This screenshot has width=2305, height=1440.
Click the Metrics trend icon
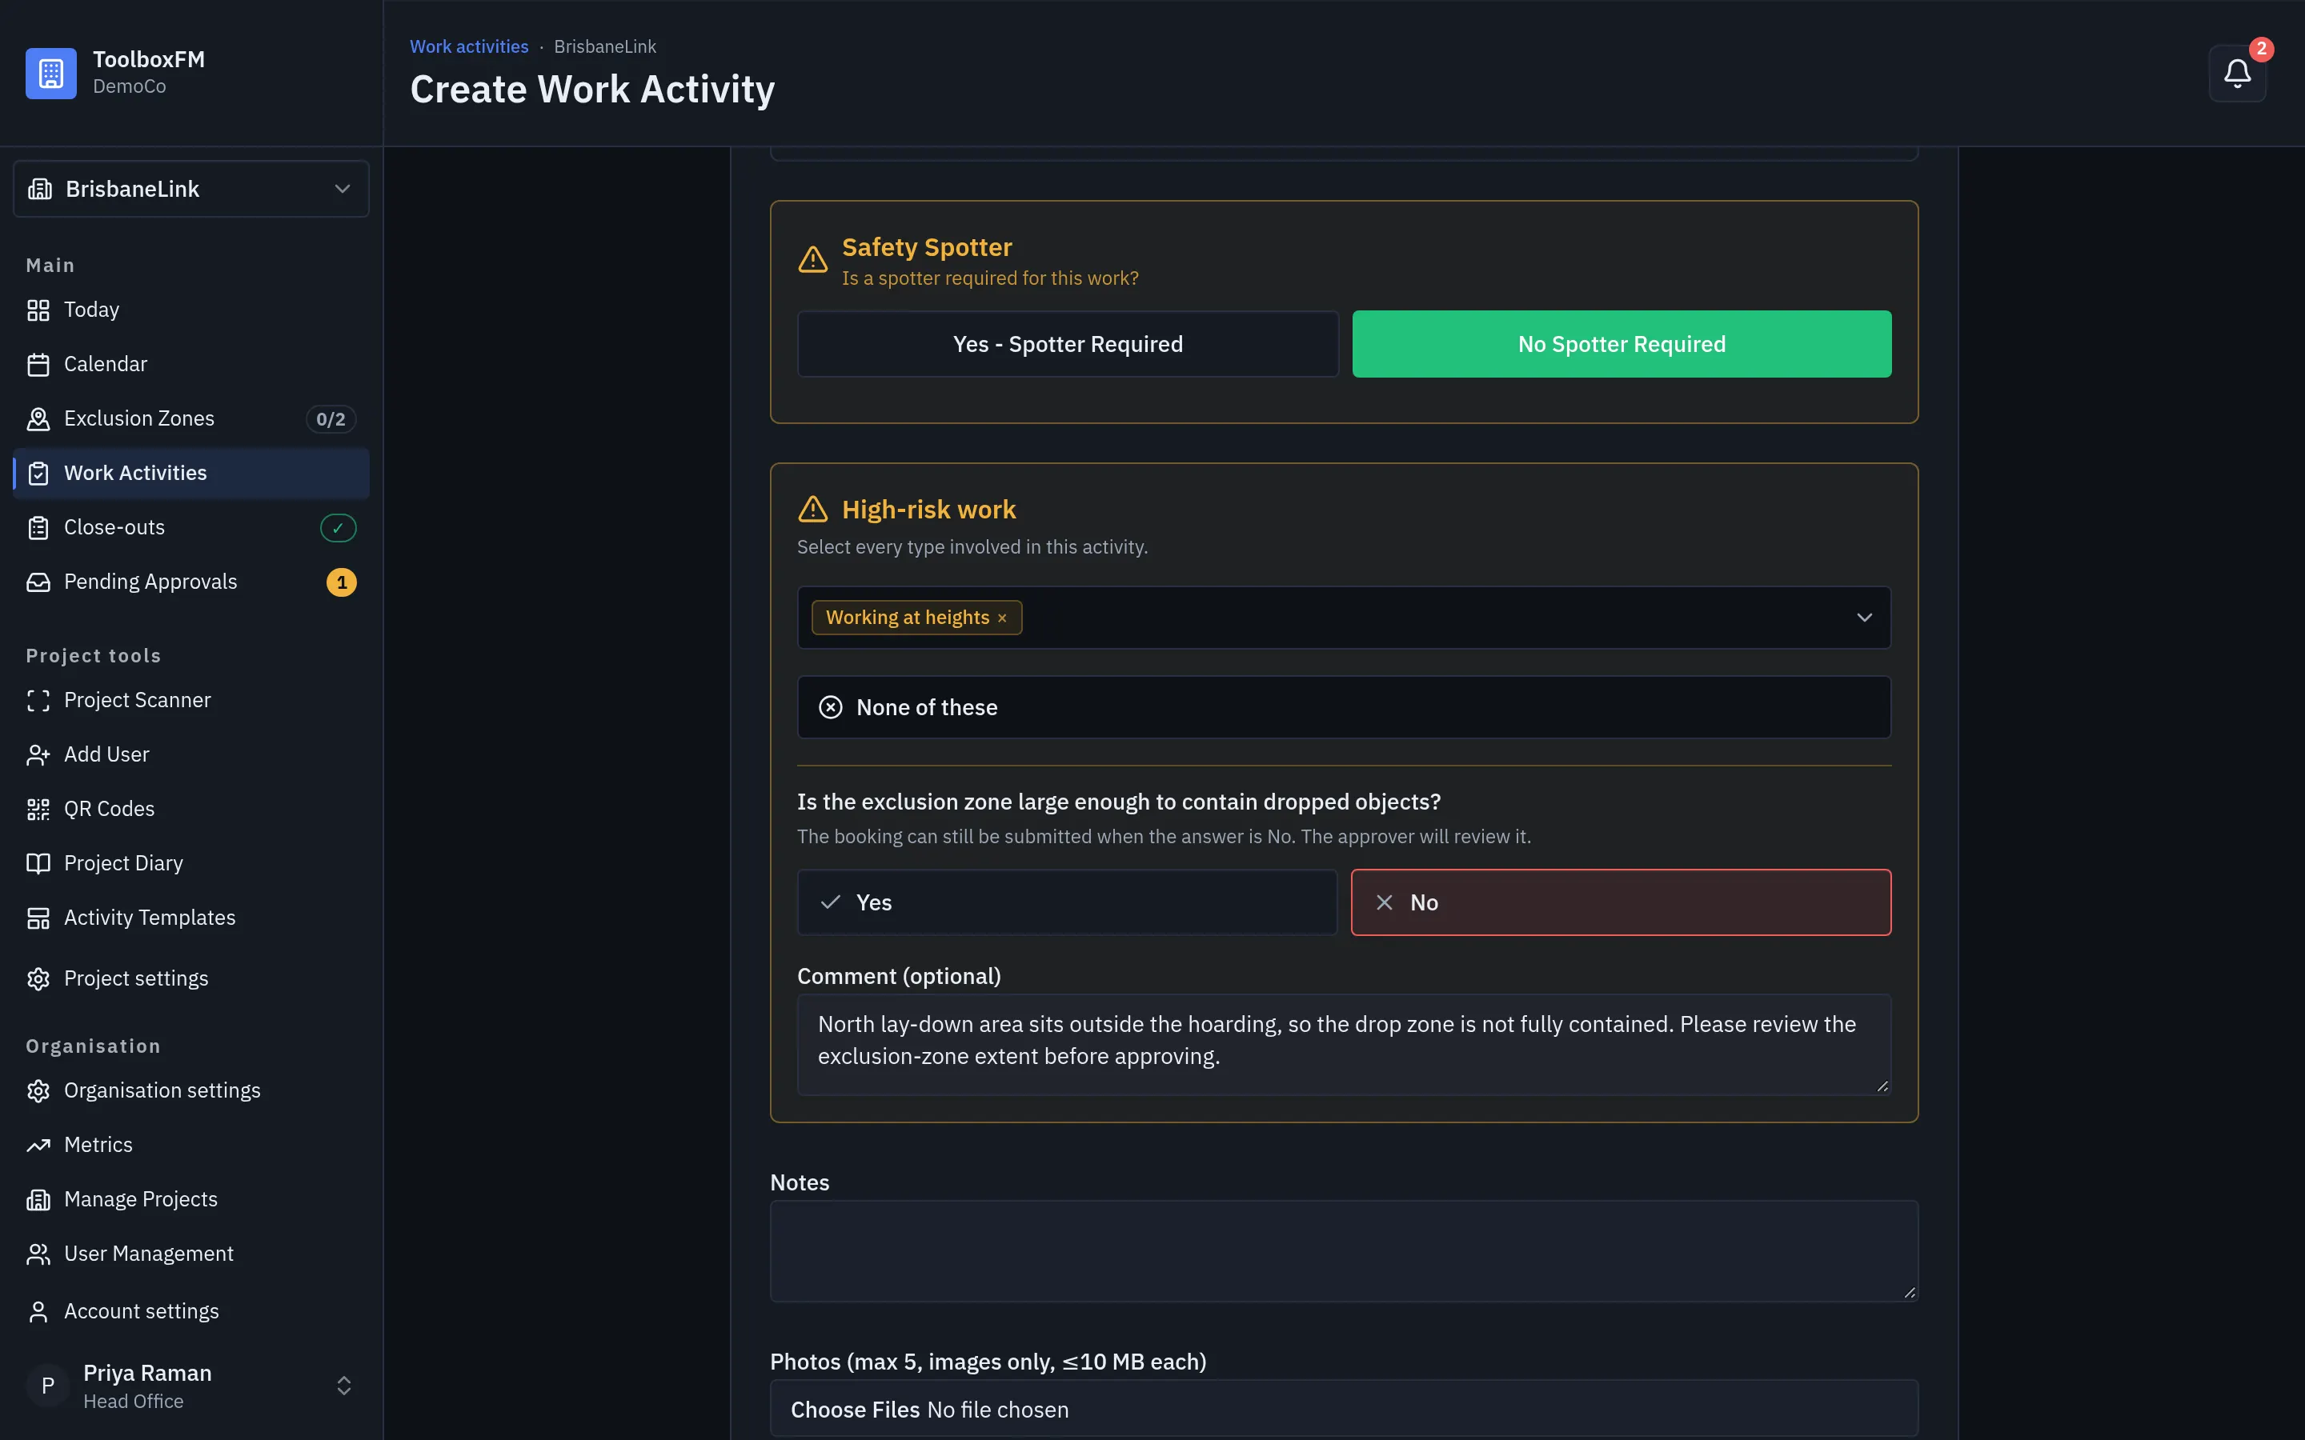click(38, 1146)
